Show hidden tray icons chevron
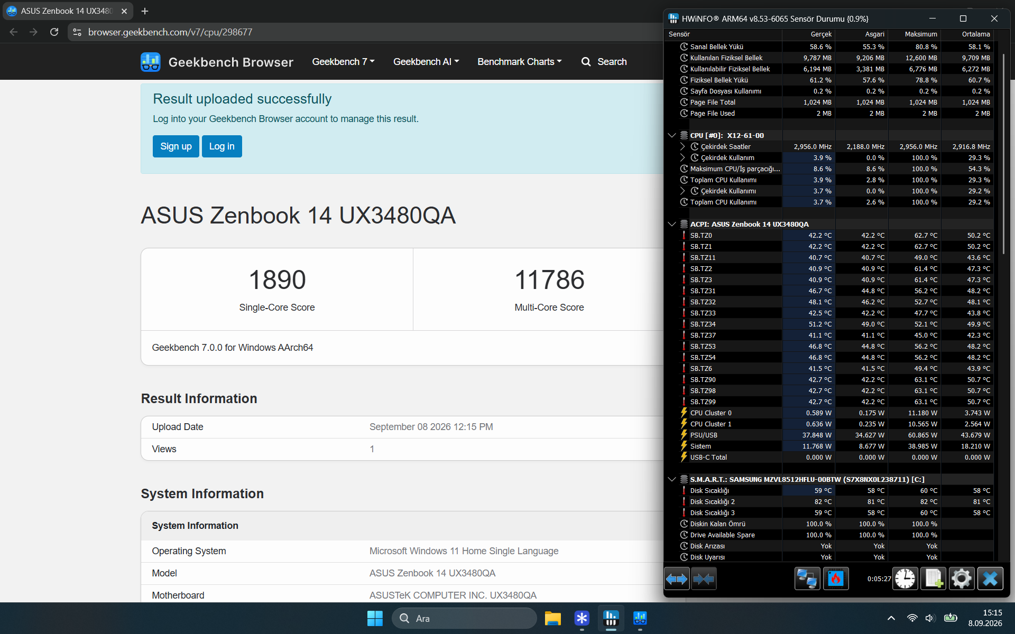1015x634 pixels. pos(891,618)
